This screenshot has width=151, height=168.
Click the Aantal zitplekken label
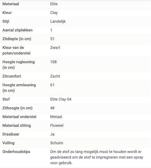(x=17, y=30)
